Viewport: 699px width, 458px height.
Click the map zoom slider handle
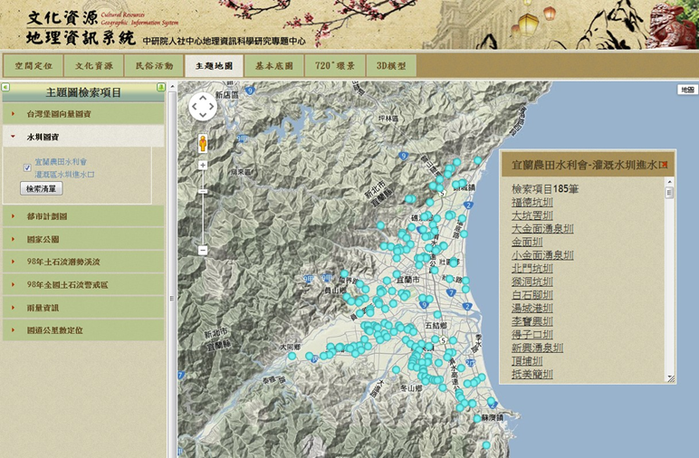click(203, 191)
